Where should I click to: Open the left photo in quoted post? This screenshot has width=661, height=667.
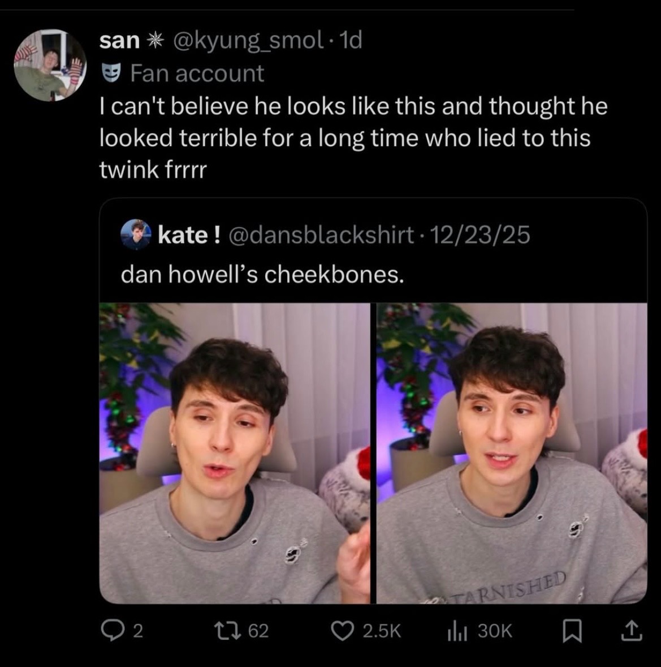click(x=235, y=453)
